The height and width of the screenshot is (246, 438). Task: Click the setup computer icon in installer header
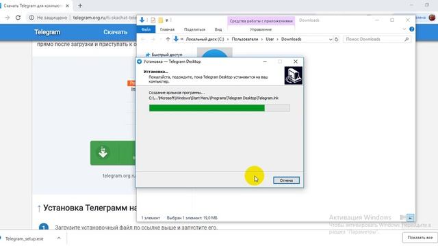[x=294, y=76]
